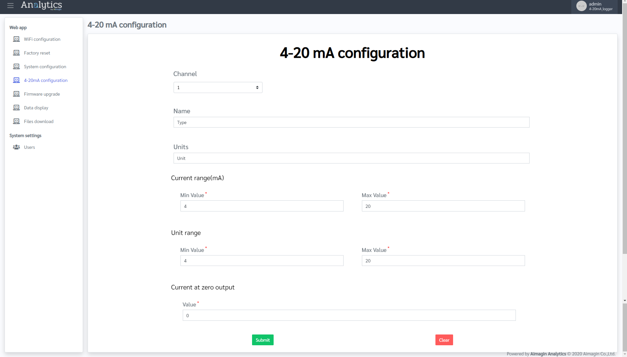627x357 pixels.
Task: Click the Firmware upgrade sidebar icon
Action: click(x=16, y=94)
